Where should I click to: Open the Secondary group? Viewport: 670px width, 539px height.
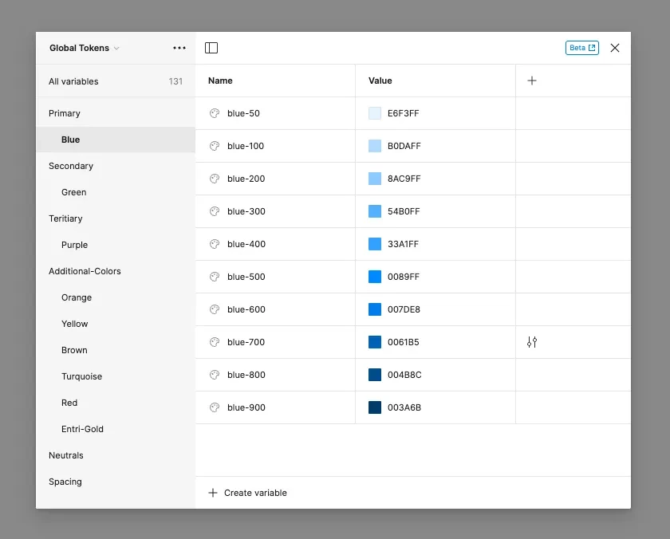(116, 166)
